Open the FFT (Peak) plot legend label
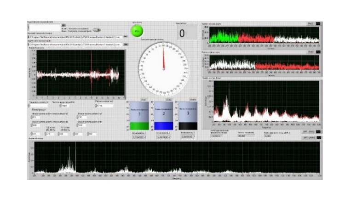Image resolution: width=351 pixels, height=203 pixels. [309, 138]
